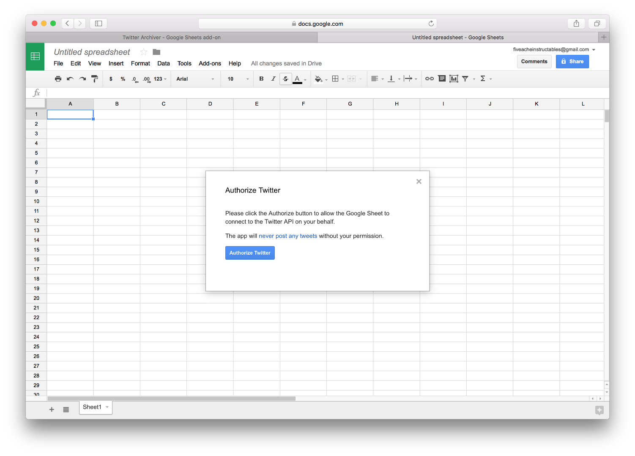Open the text color picker
Screen dimensions: 635x456
coord(301,79)
